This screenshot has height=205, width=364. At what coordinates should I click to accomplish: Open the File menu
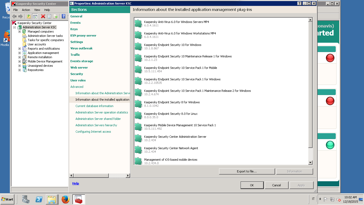tap(15, 10)
